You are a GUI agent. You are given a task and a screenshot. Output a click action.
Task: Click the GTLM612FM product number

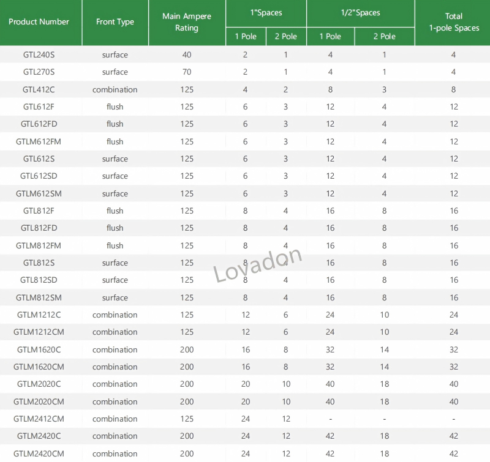[39, 142]
